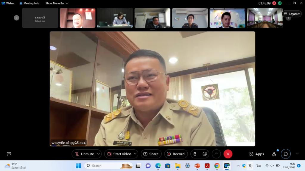
Task: Click the closed captions icon
Action: tap(9, 154)
